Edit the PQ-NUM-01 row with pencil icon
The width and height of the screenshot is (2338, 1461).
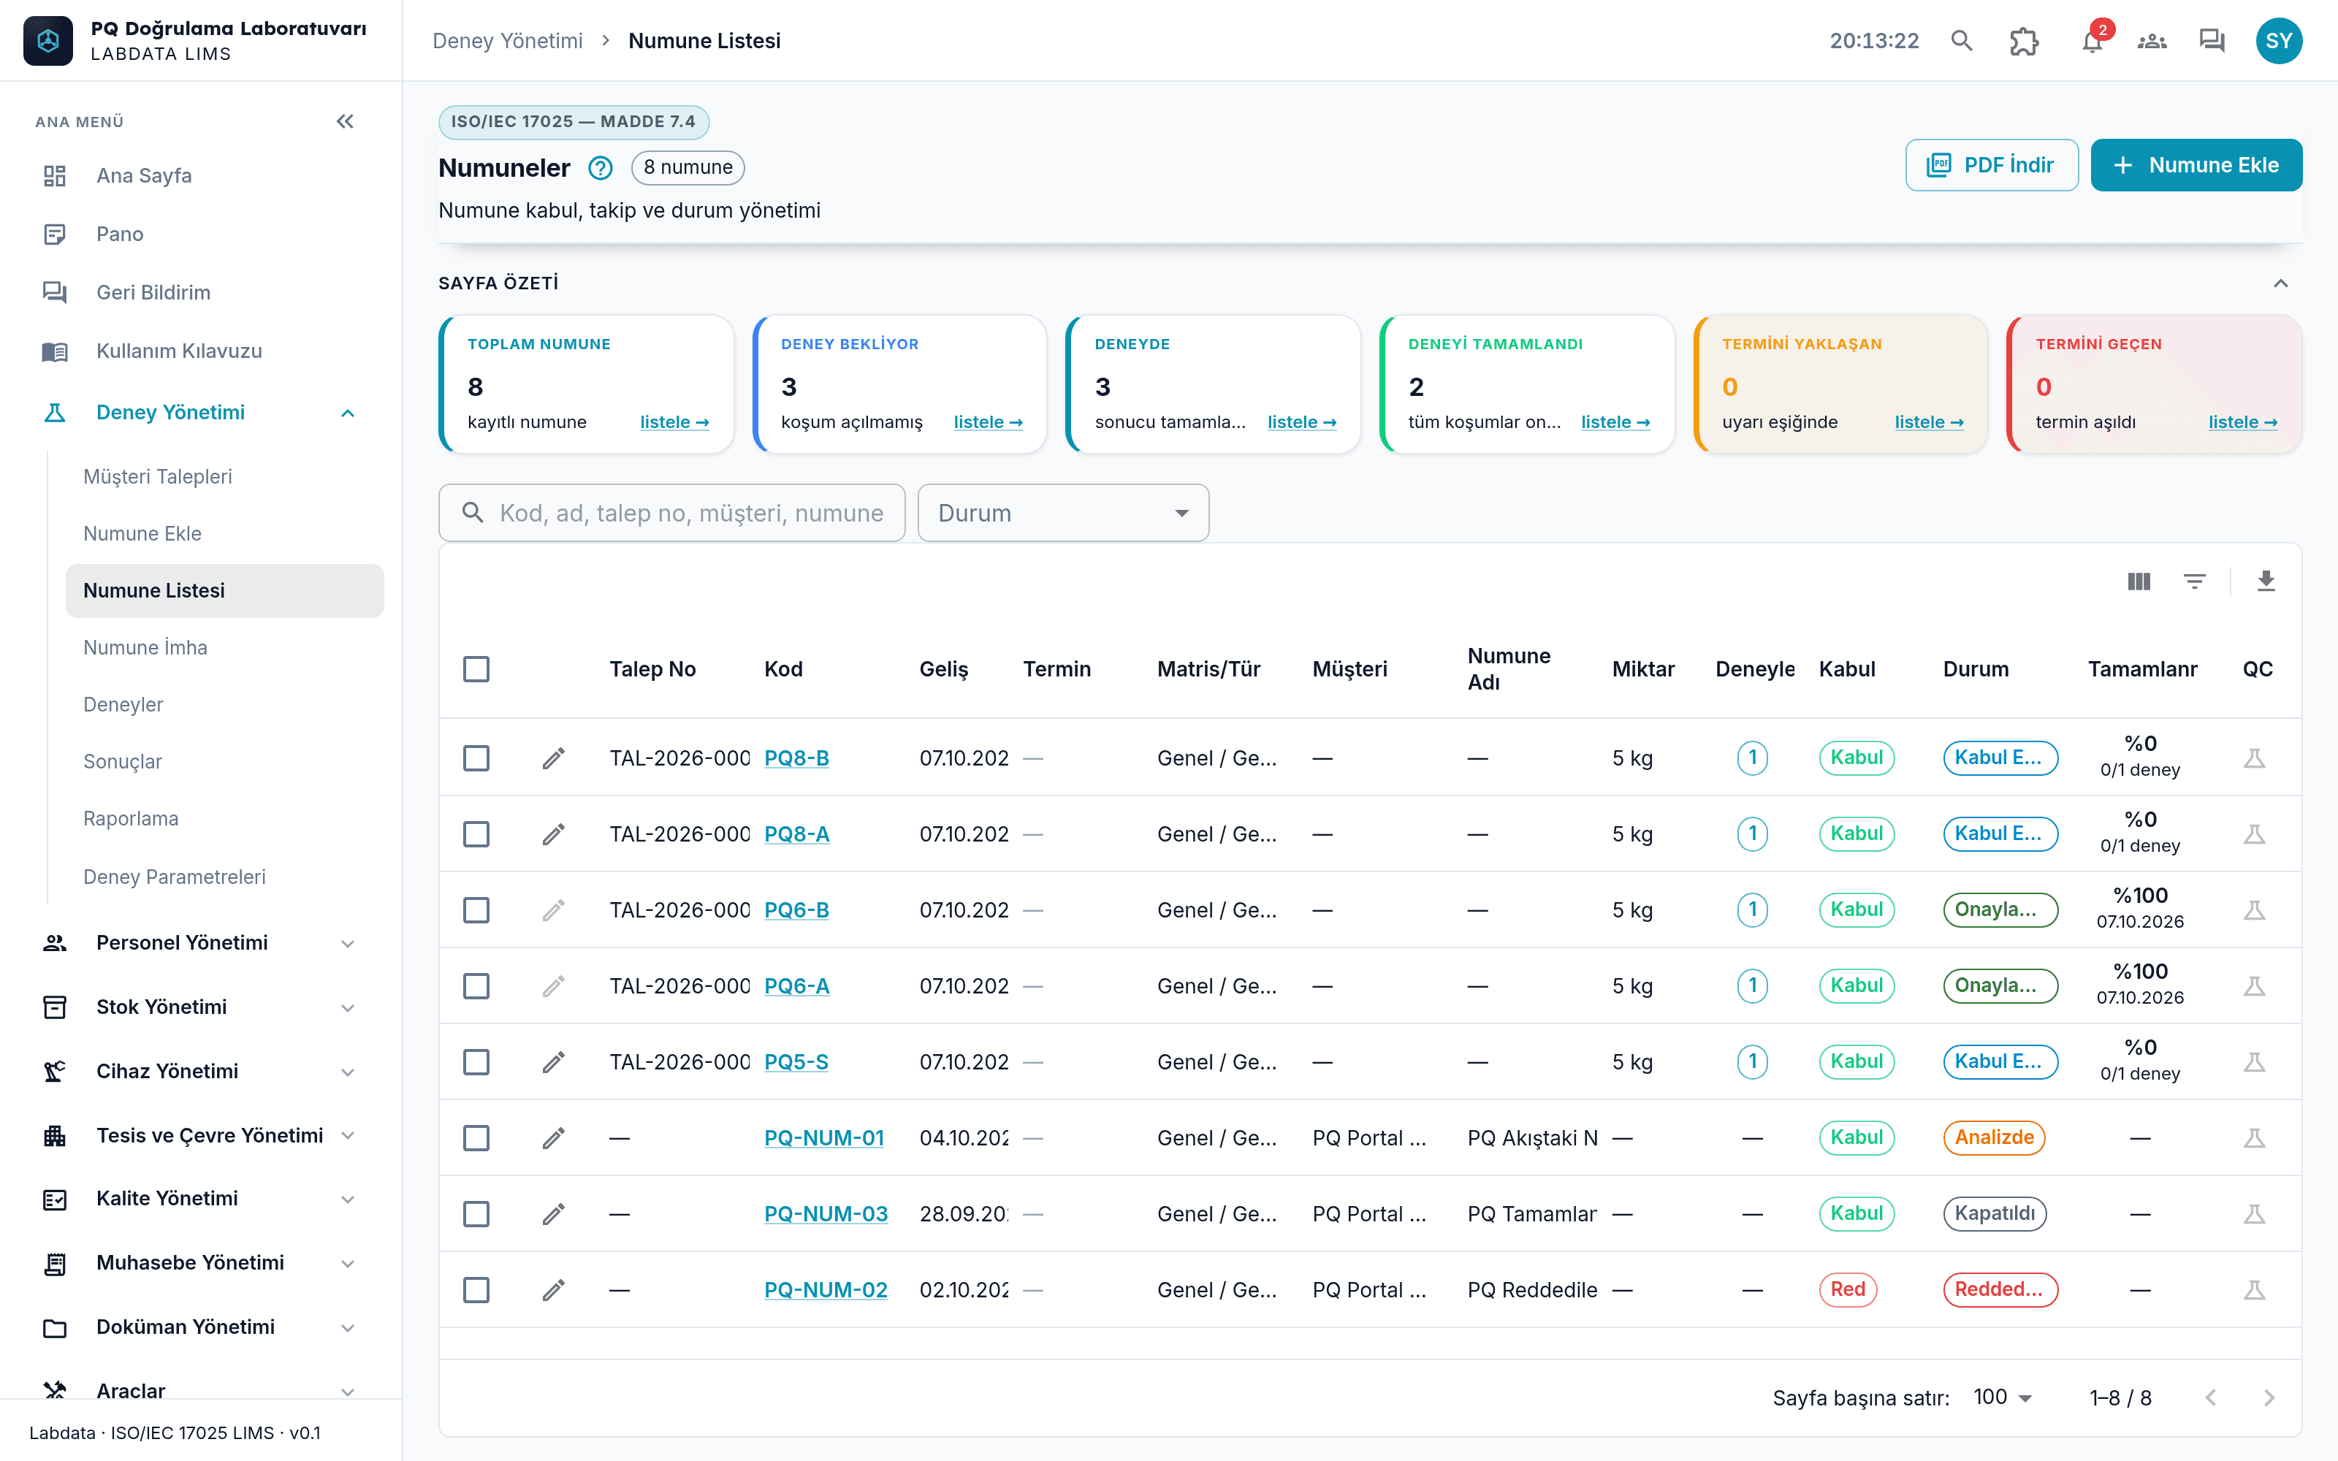tap(554, 1138)
